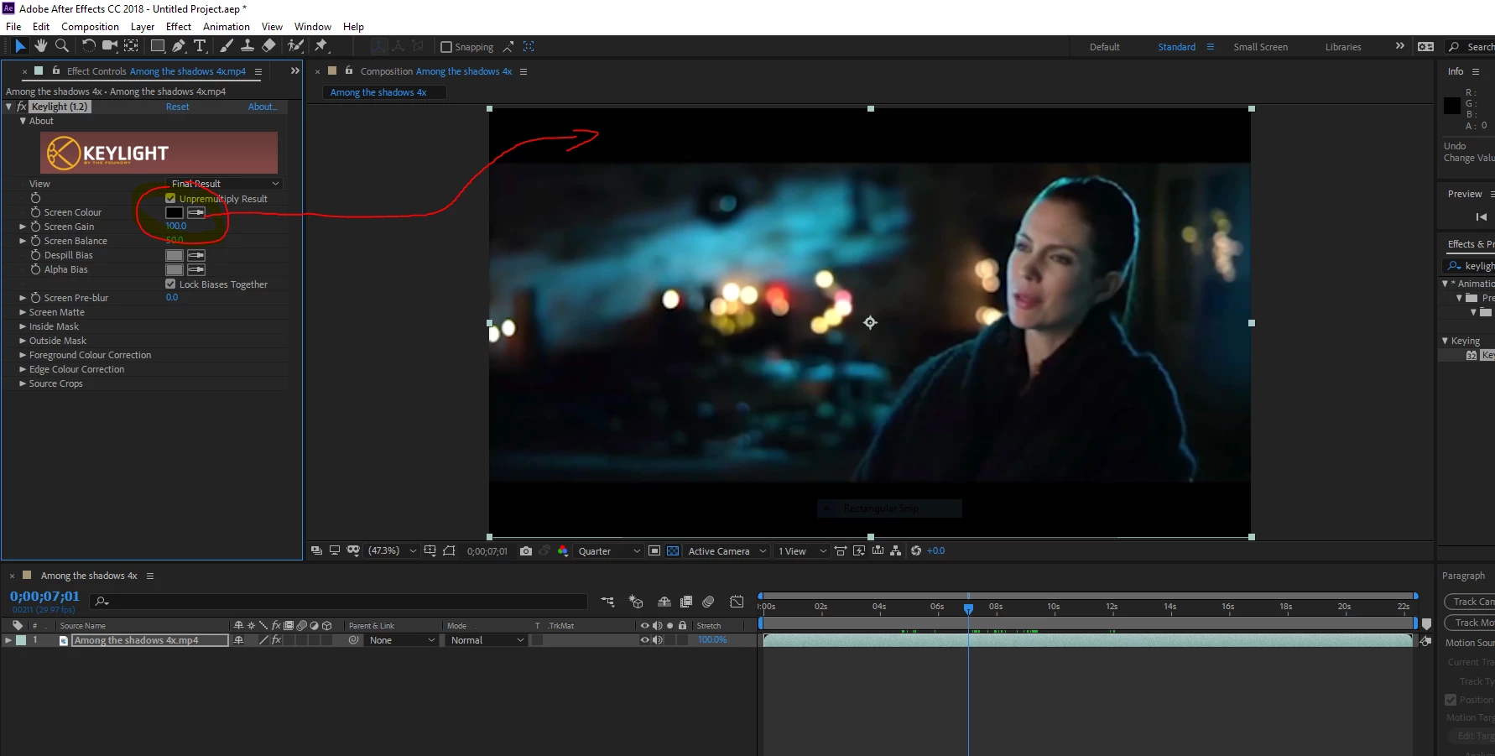The image size is (1495, 756).
Task: Click the Reset Exposure icon
Action: point(916,551)
